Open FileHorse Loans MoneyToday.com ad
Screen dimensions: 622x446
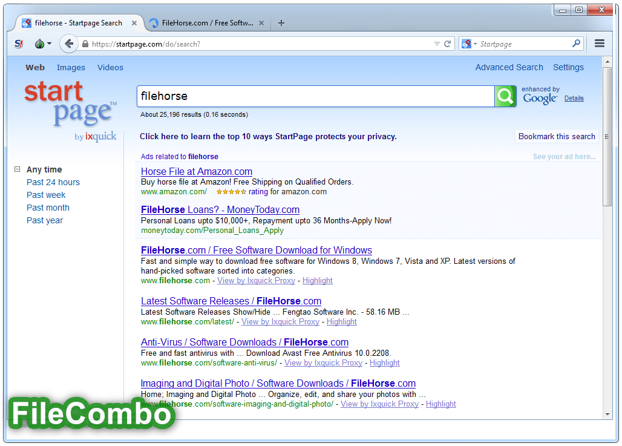coord(220,209)
